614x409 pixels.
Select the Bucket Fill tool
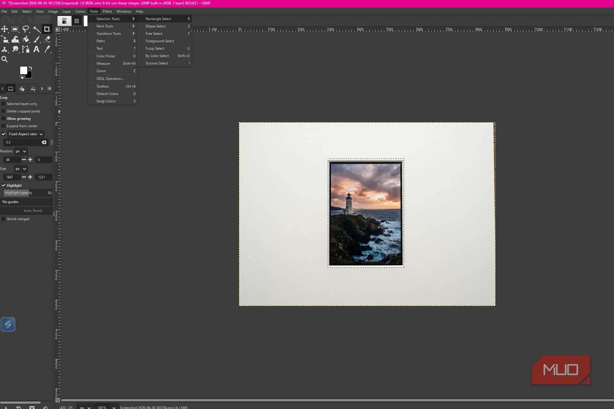[x=26, y=39]
